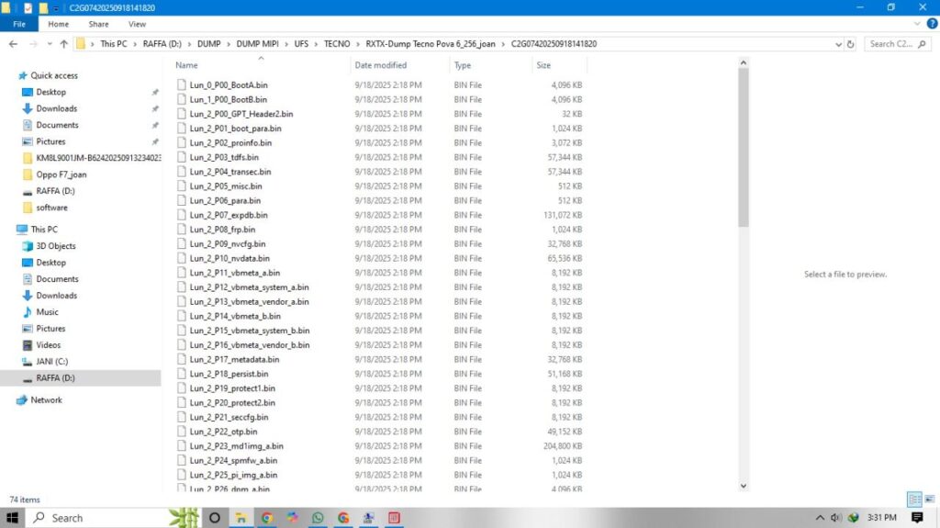Open volume control in system tray
The image size is (940, 528).
point(835,517)
